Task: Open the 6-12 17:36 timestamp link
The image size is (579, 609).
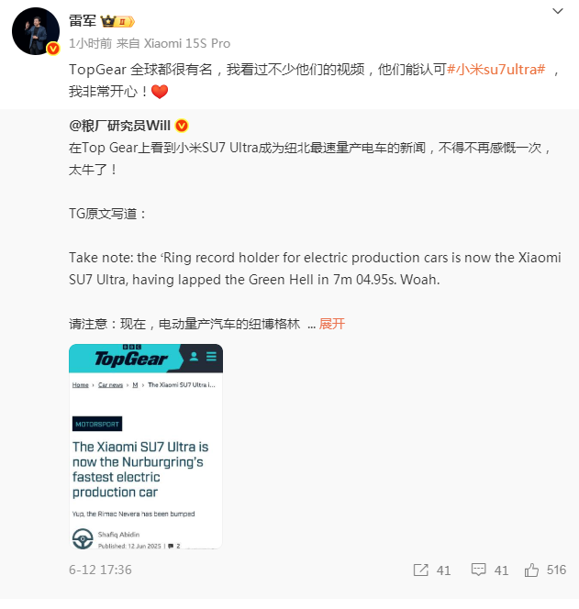Action: 100,570
